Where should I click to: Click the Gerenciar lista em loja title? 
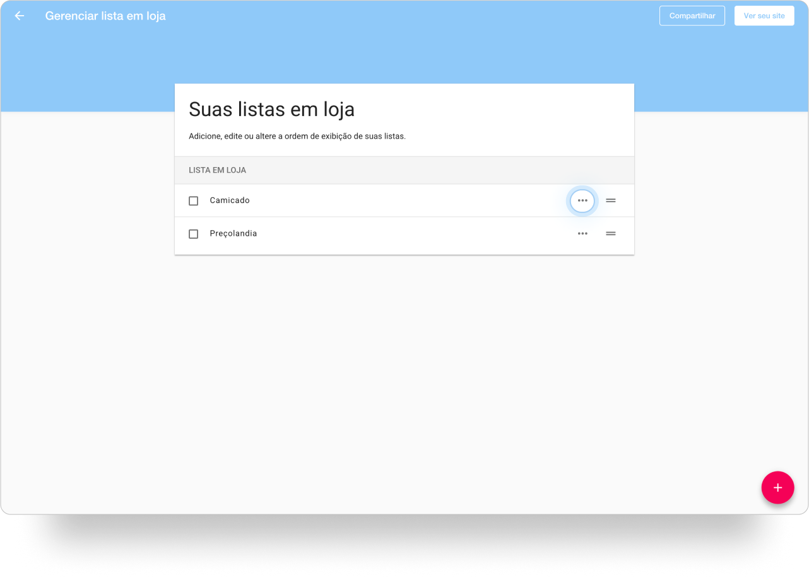coord(105,16)
